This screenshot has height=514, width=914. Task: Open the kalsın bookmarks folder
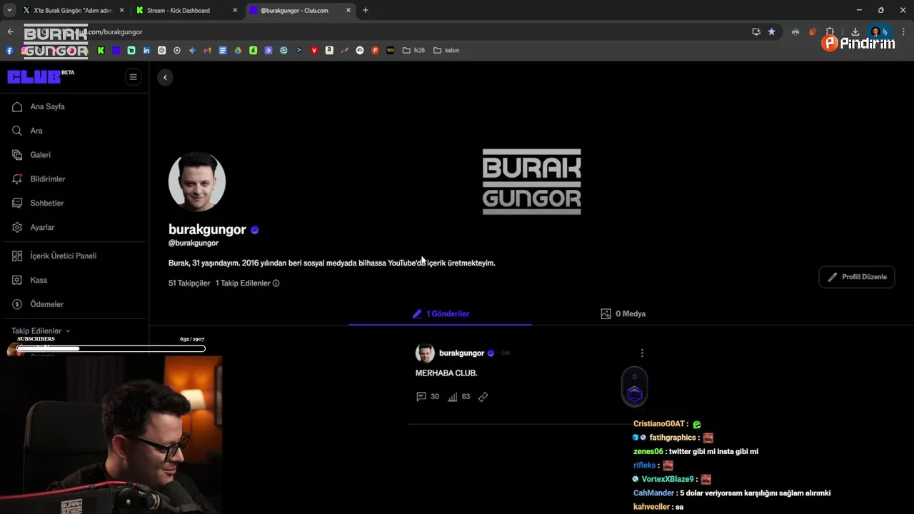click(446, 51)
